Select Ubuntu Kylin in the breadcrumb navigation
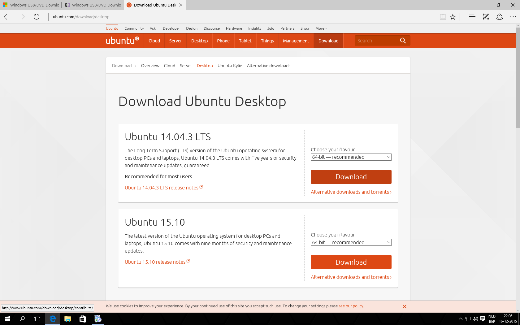This screenshot has width=520, height=325. point(230,66)
